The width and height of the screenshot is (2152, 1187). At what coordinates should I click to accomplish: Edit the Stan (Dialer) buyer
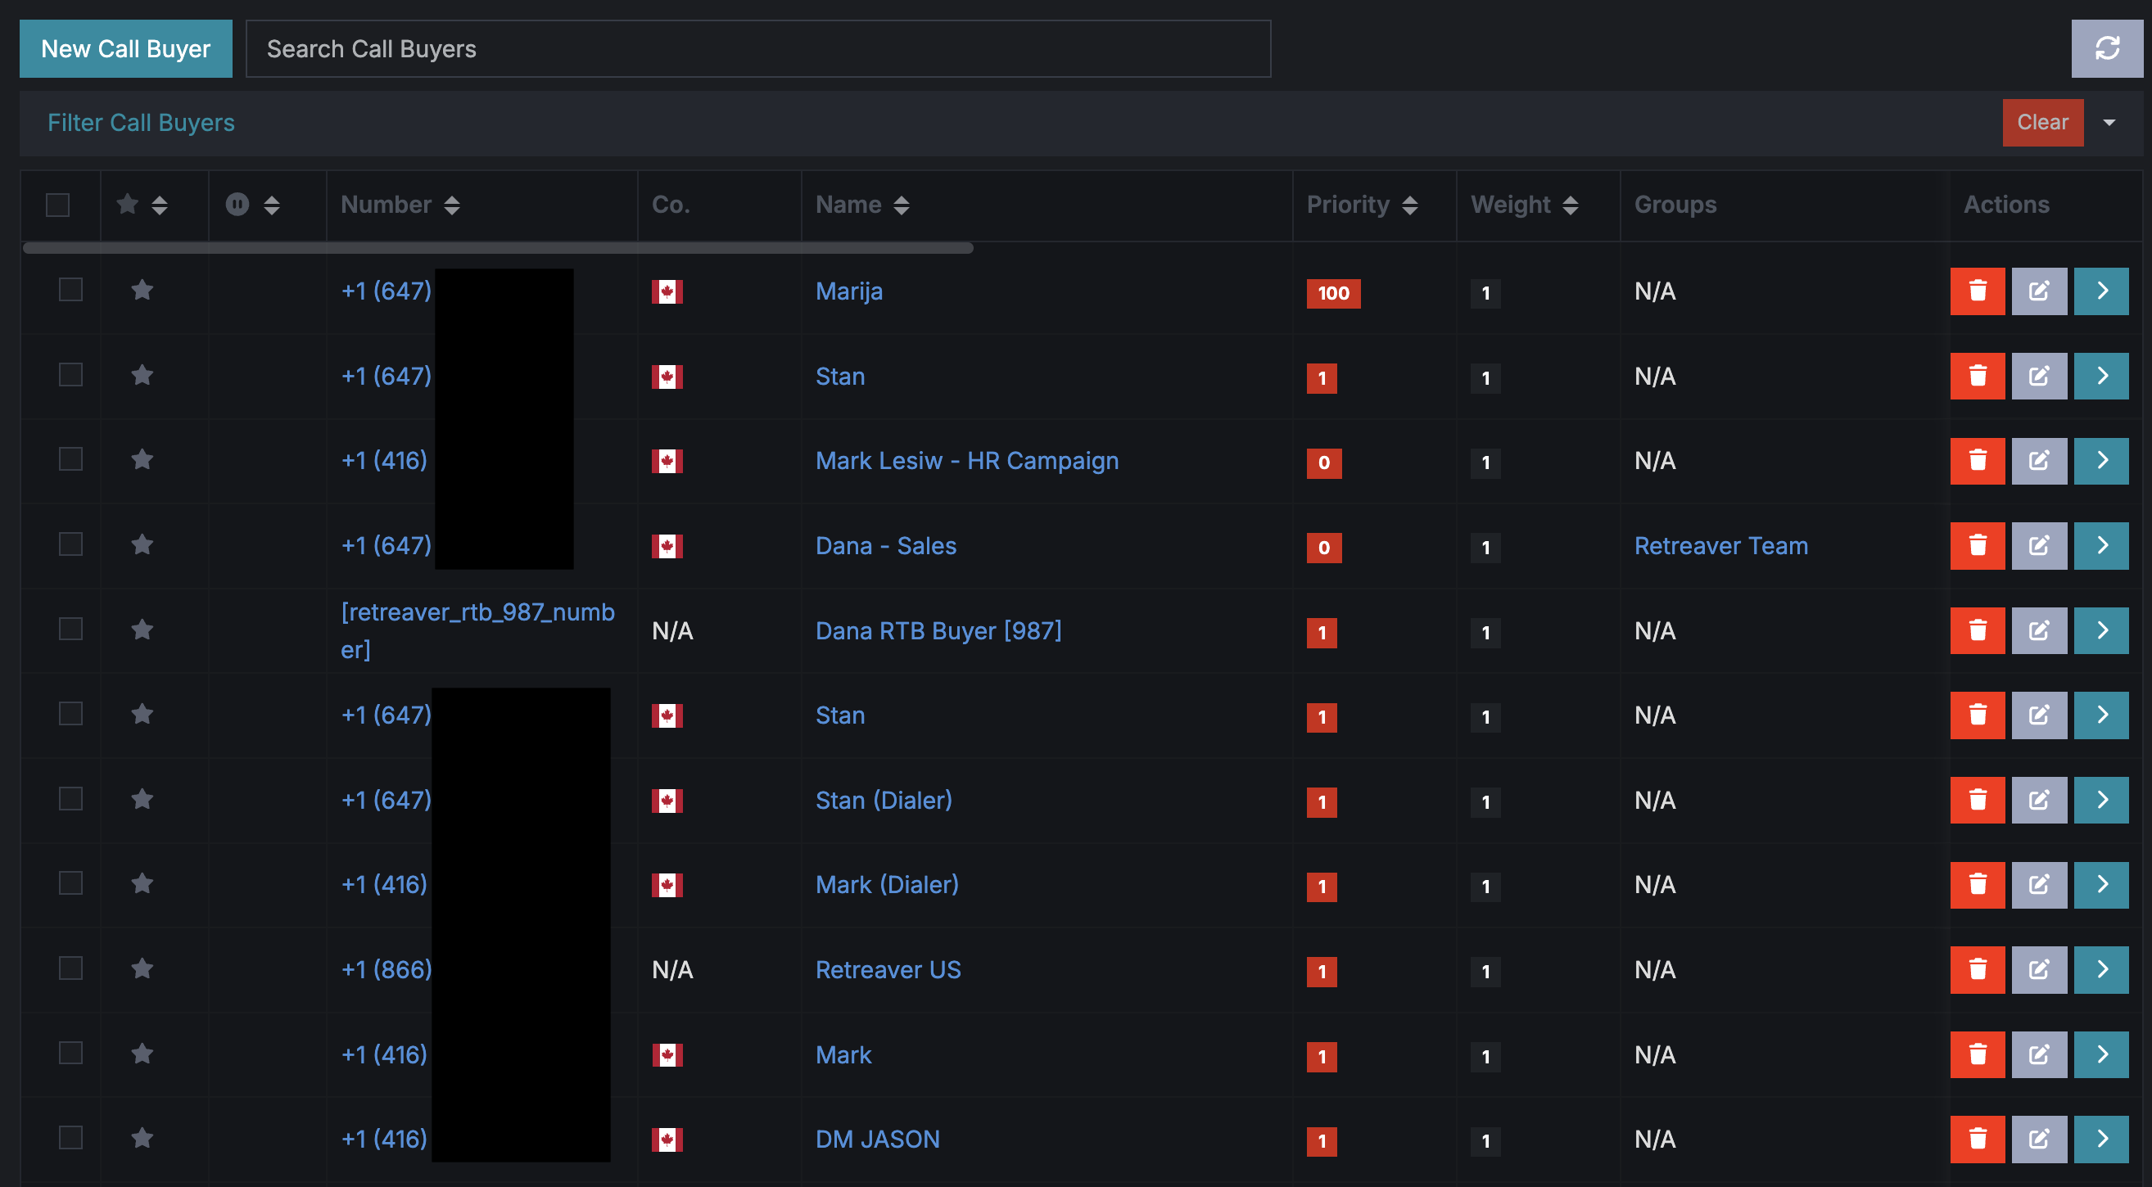tap(2038, 800)
